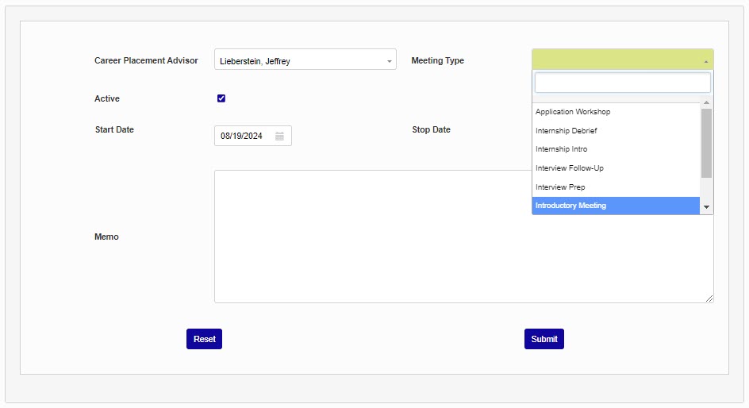Select Application Workshop from the list
The width and height of the screenshot is (749, 408).
(573, 112)
